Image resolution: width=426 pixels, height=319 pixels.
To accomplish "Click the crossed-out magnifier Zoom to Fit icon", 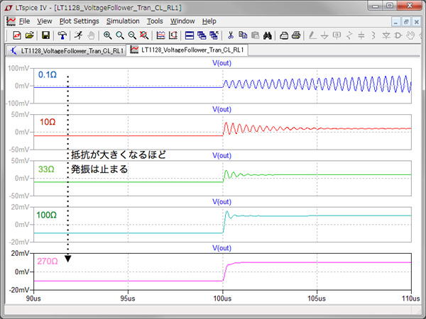I will [x=144, y=35].
